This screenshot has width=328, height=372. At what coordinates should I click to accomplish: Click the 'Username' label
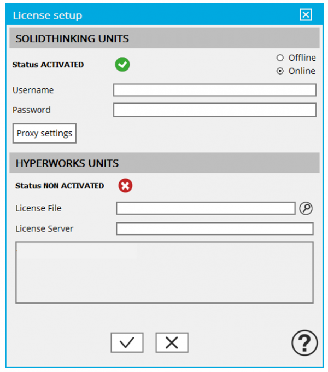33,90
